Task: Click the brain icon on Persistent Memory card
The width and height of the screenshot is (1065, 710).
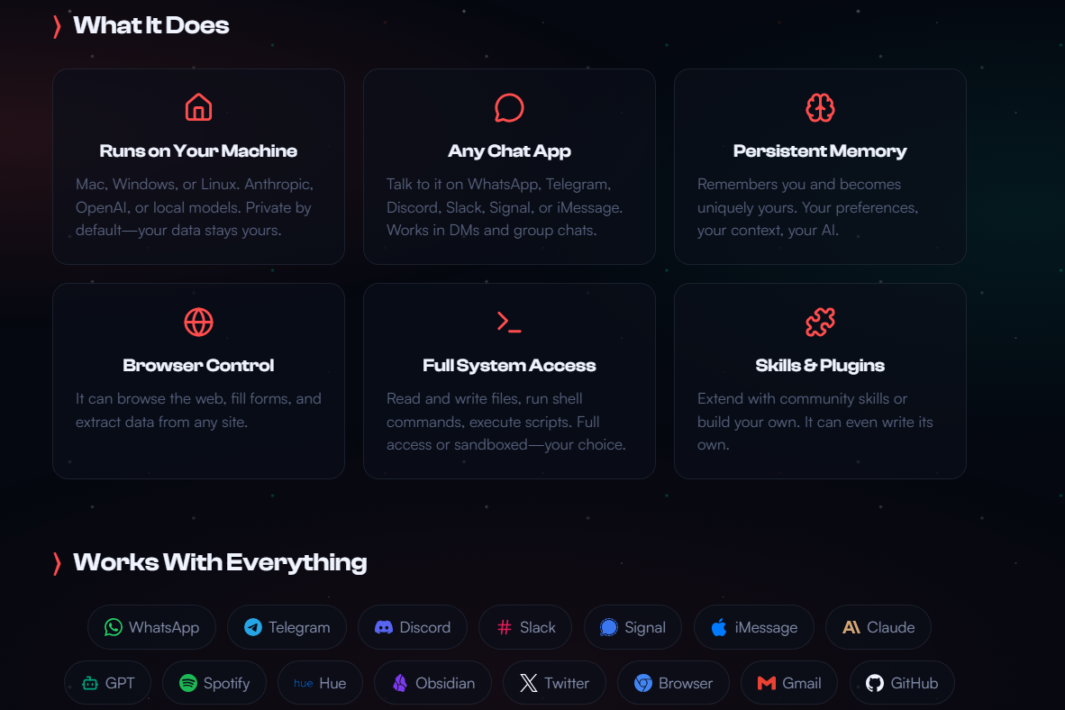Action: pos(820,107)
